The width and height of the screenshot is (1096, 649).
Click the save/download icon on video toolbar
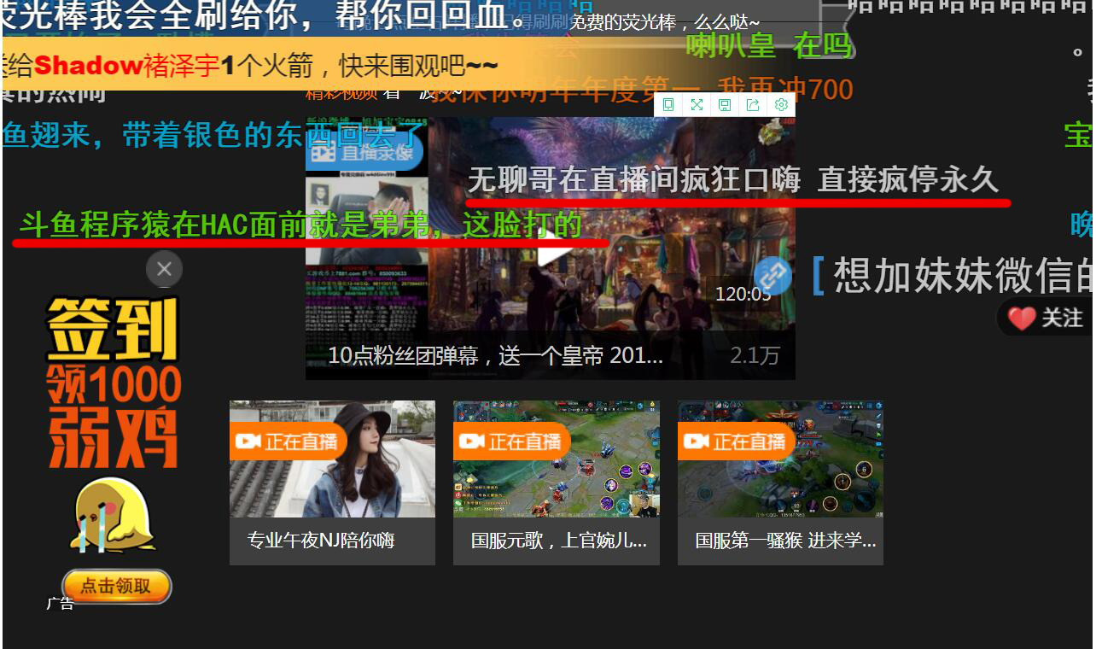(725, 104)
